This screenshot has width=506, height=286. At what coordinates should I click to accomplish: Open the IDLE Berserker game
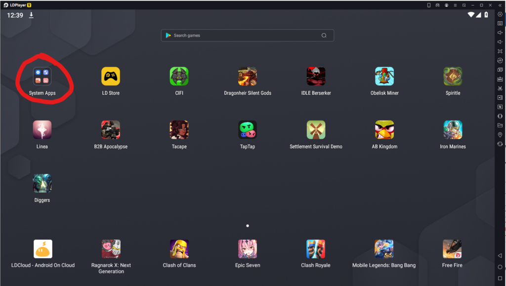click(316, 77)
